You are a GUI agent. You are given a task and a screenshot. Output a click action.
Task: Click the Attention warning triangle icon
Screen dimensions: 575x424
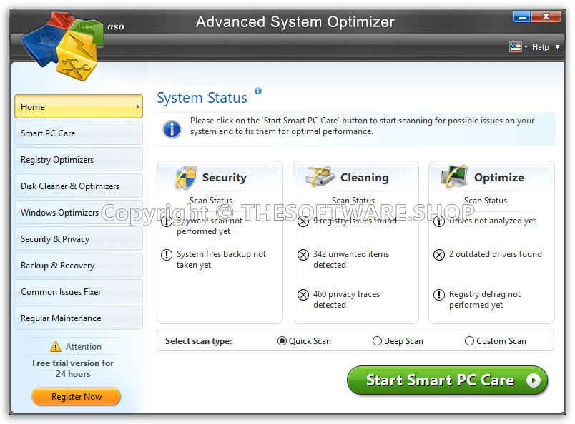56,347
